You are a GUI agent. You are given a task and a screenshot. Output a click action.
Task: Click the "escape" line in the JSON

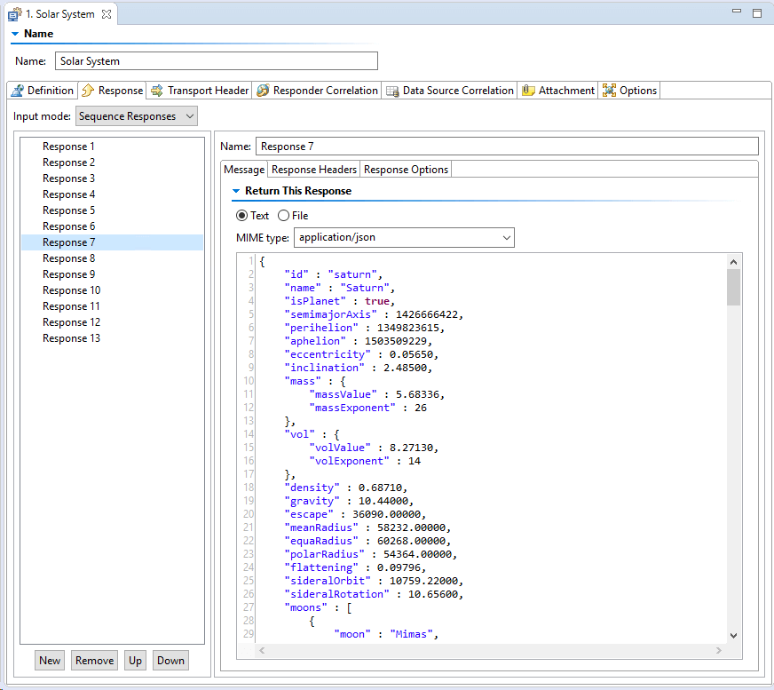pos(355,514)
